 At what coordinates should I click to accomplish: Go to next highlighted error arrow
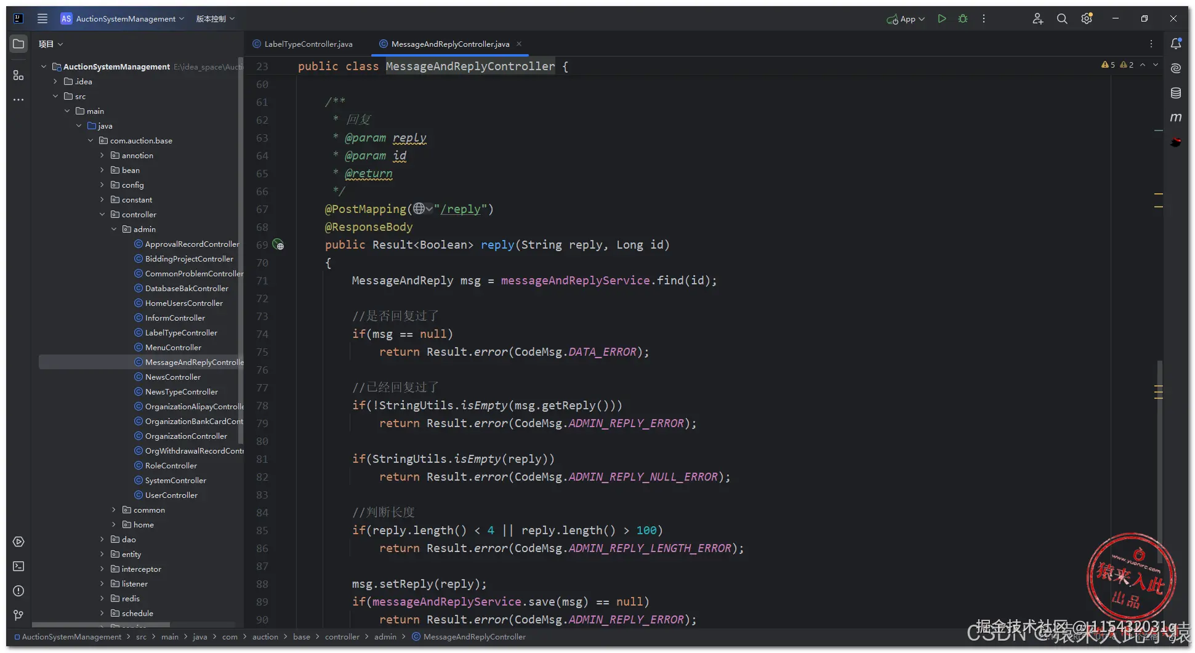1156,65
